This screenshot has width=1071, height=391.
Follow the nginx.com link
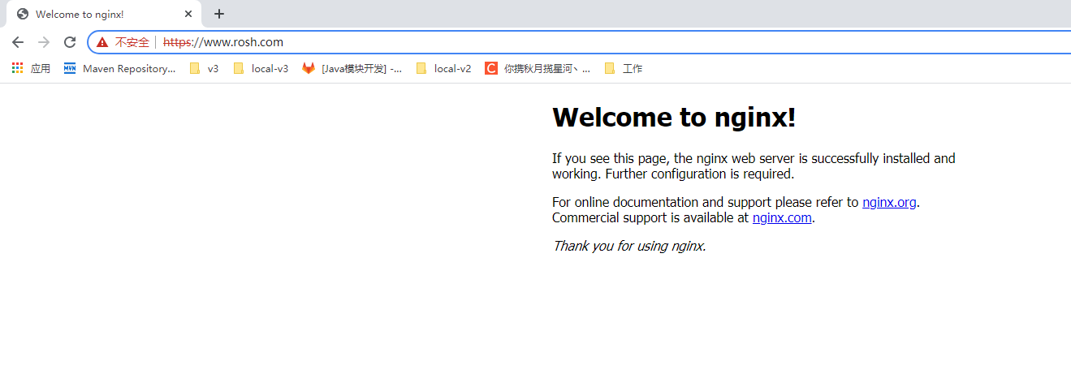point(782,217)
